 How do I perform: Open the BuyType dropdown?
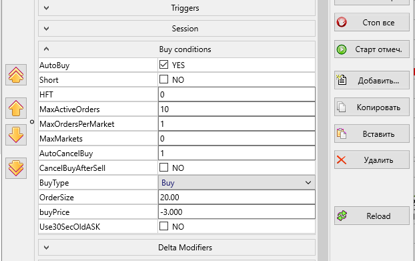tap(237, 182)
